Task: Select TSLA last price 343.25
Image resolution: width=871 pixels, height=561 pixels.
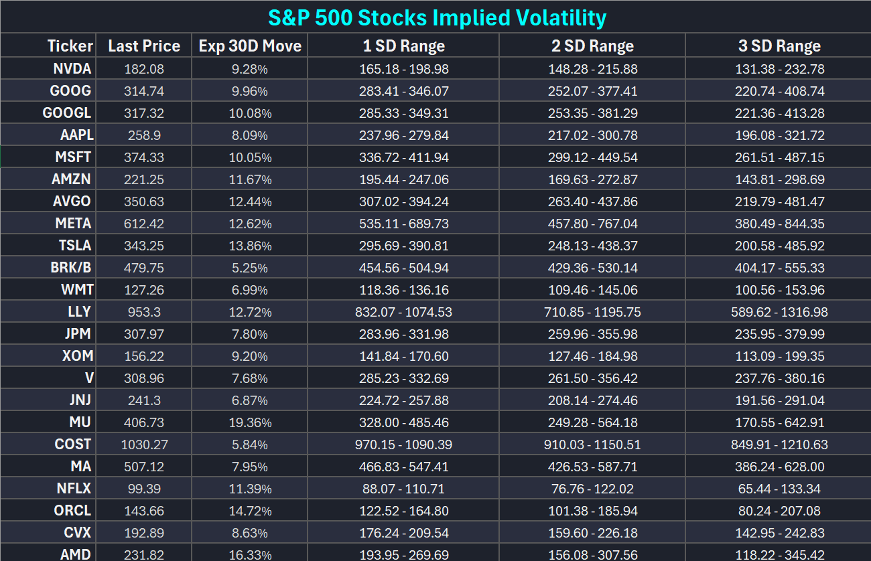Action: [144, 246]
